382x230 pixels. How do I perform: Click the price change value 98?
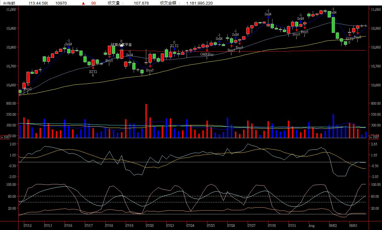coord(94,3)
